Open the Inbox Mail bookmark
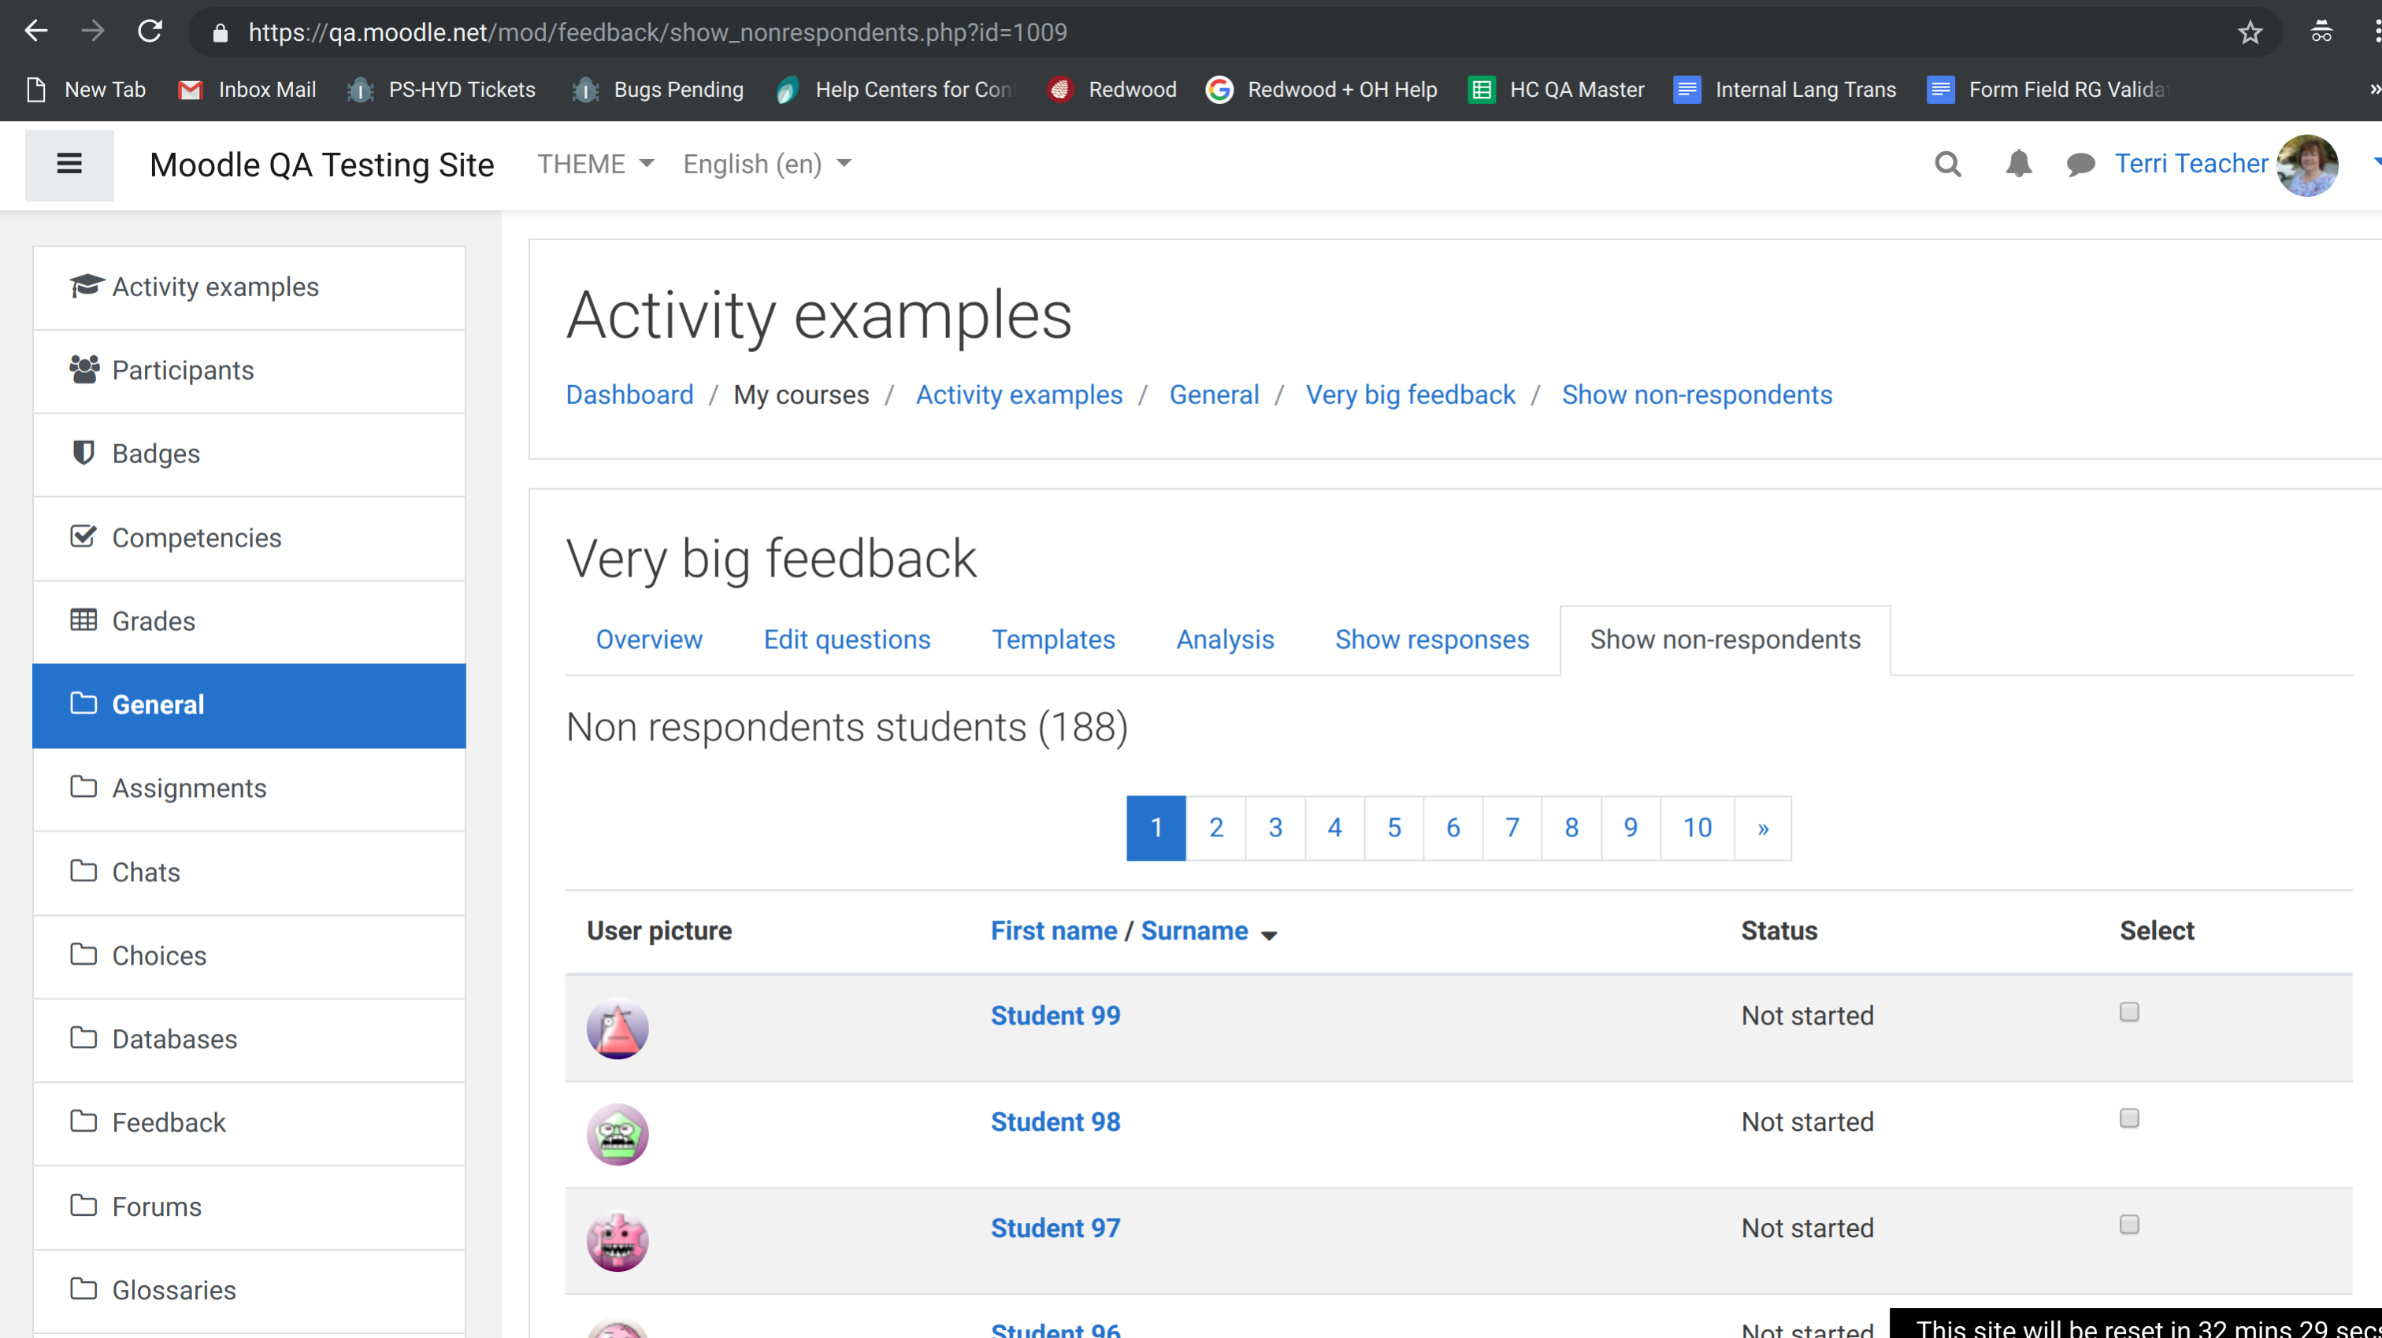 pyautogui.click(x=247, y=90)
